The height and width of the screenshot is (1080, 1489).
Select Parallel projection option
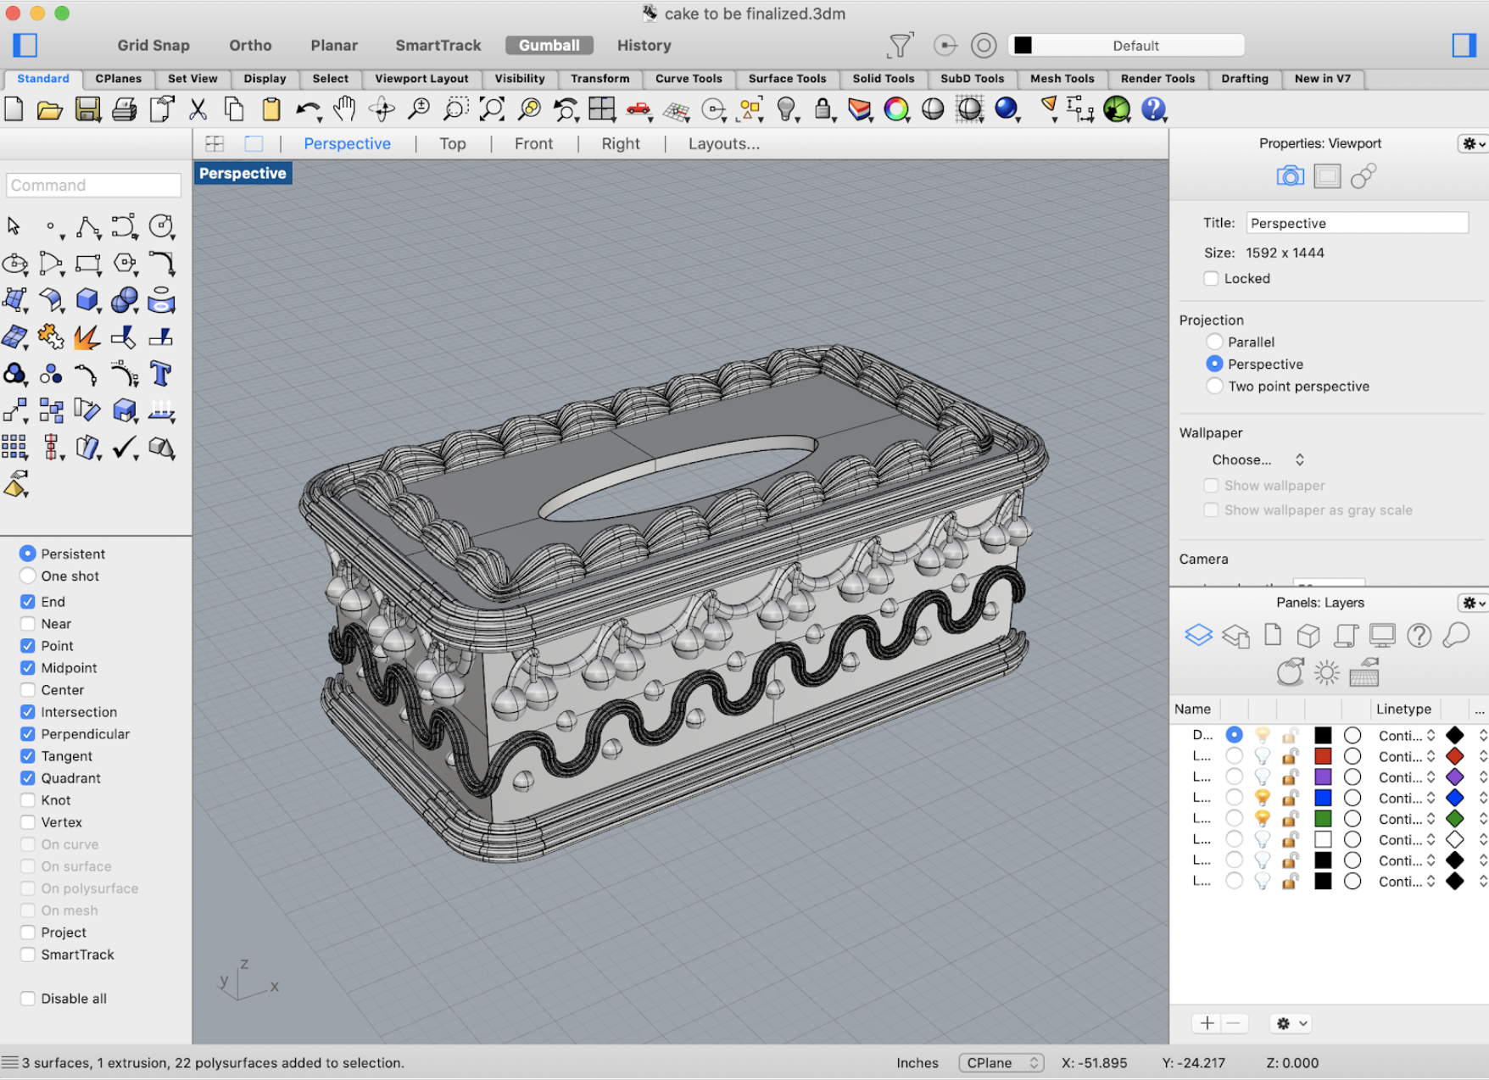coord(1214,342)
